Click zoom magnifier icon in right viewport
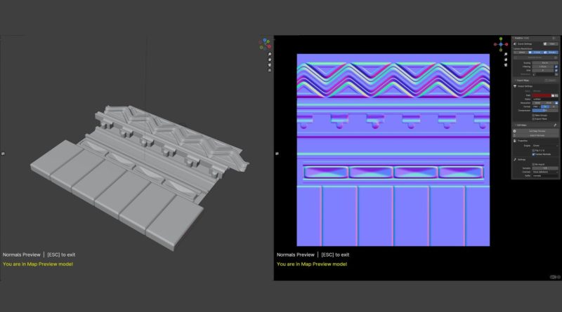Viewport: 562px width, 312px height. pyautogui.click(x=505, y=54)
